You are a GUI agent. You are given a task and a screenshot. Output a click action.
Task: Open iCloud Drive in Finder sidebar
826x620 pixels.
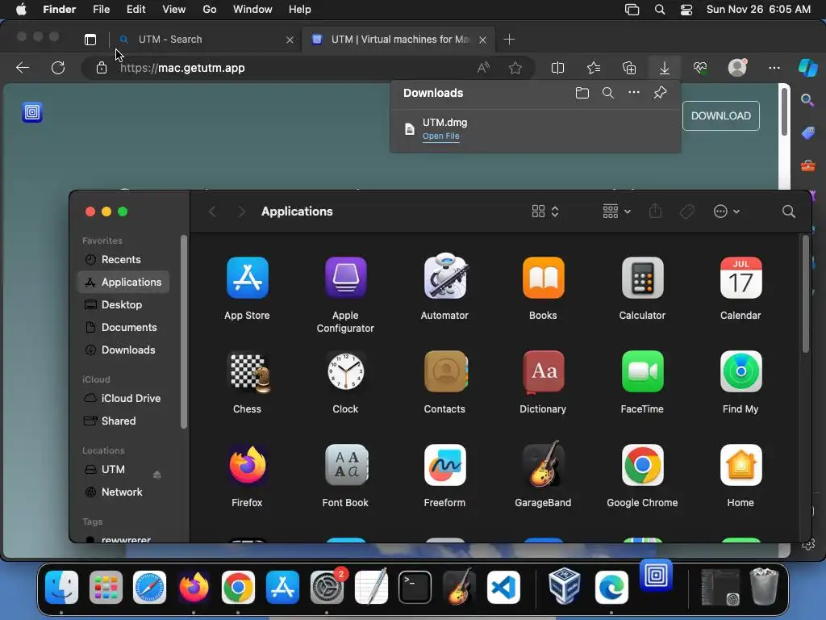(123, 399)
